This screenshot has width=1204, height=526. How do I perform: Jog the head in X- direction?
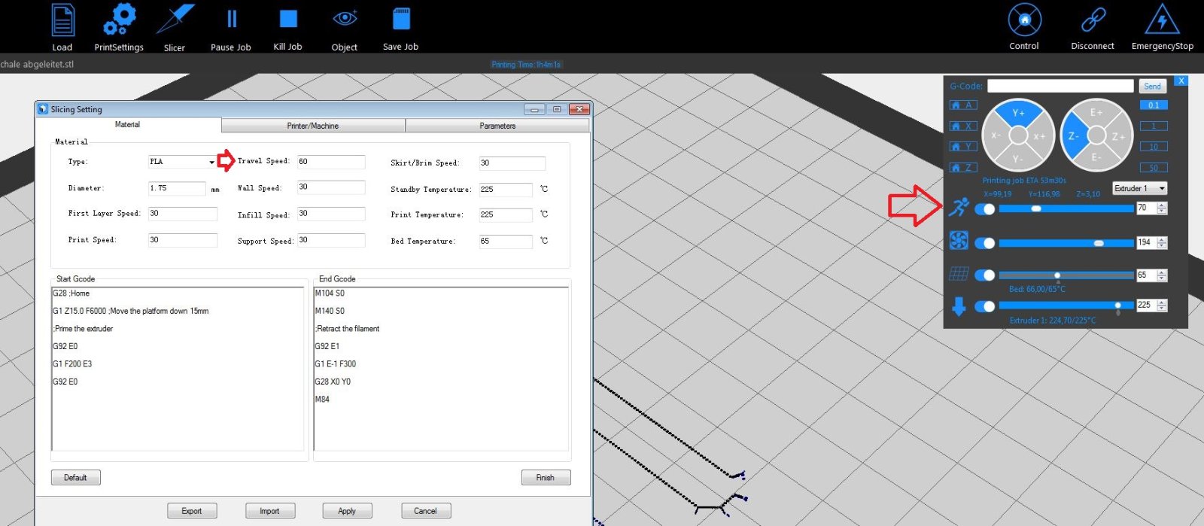click(996, 135)
